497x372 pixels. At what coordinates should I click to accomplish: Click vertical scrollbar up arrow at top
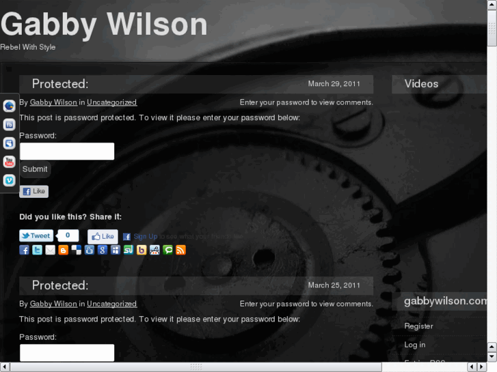coord(492,5)
